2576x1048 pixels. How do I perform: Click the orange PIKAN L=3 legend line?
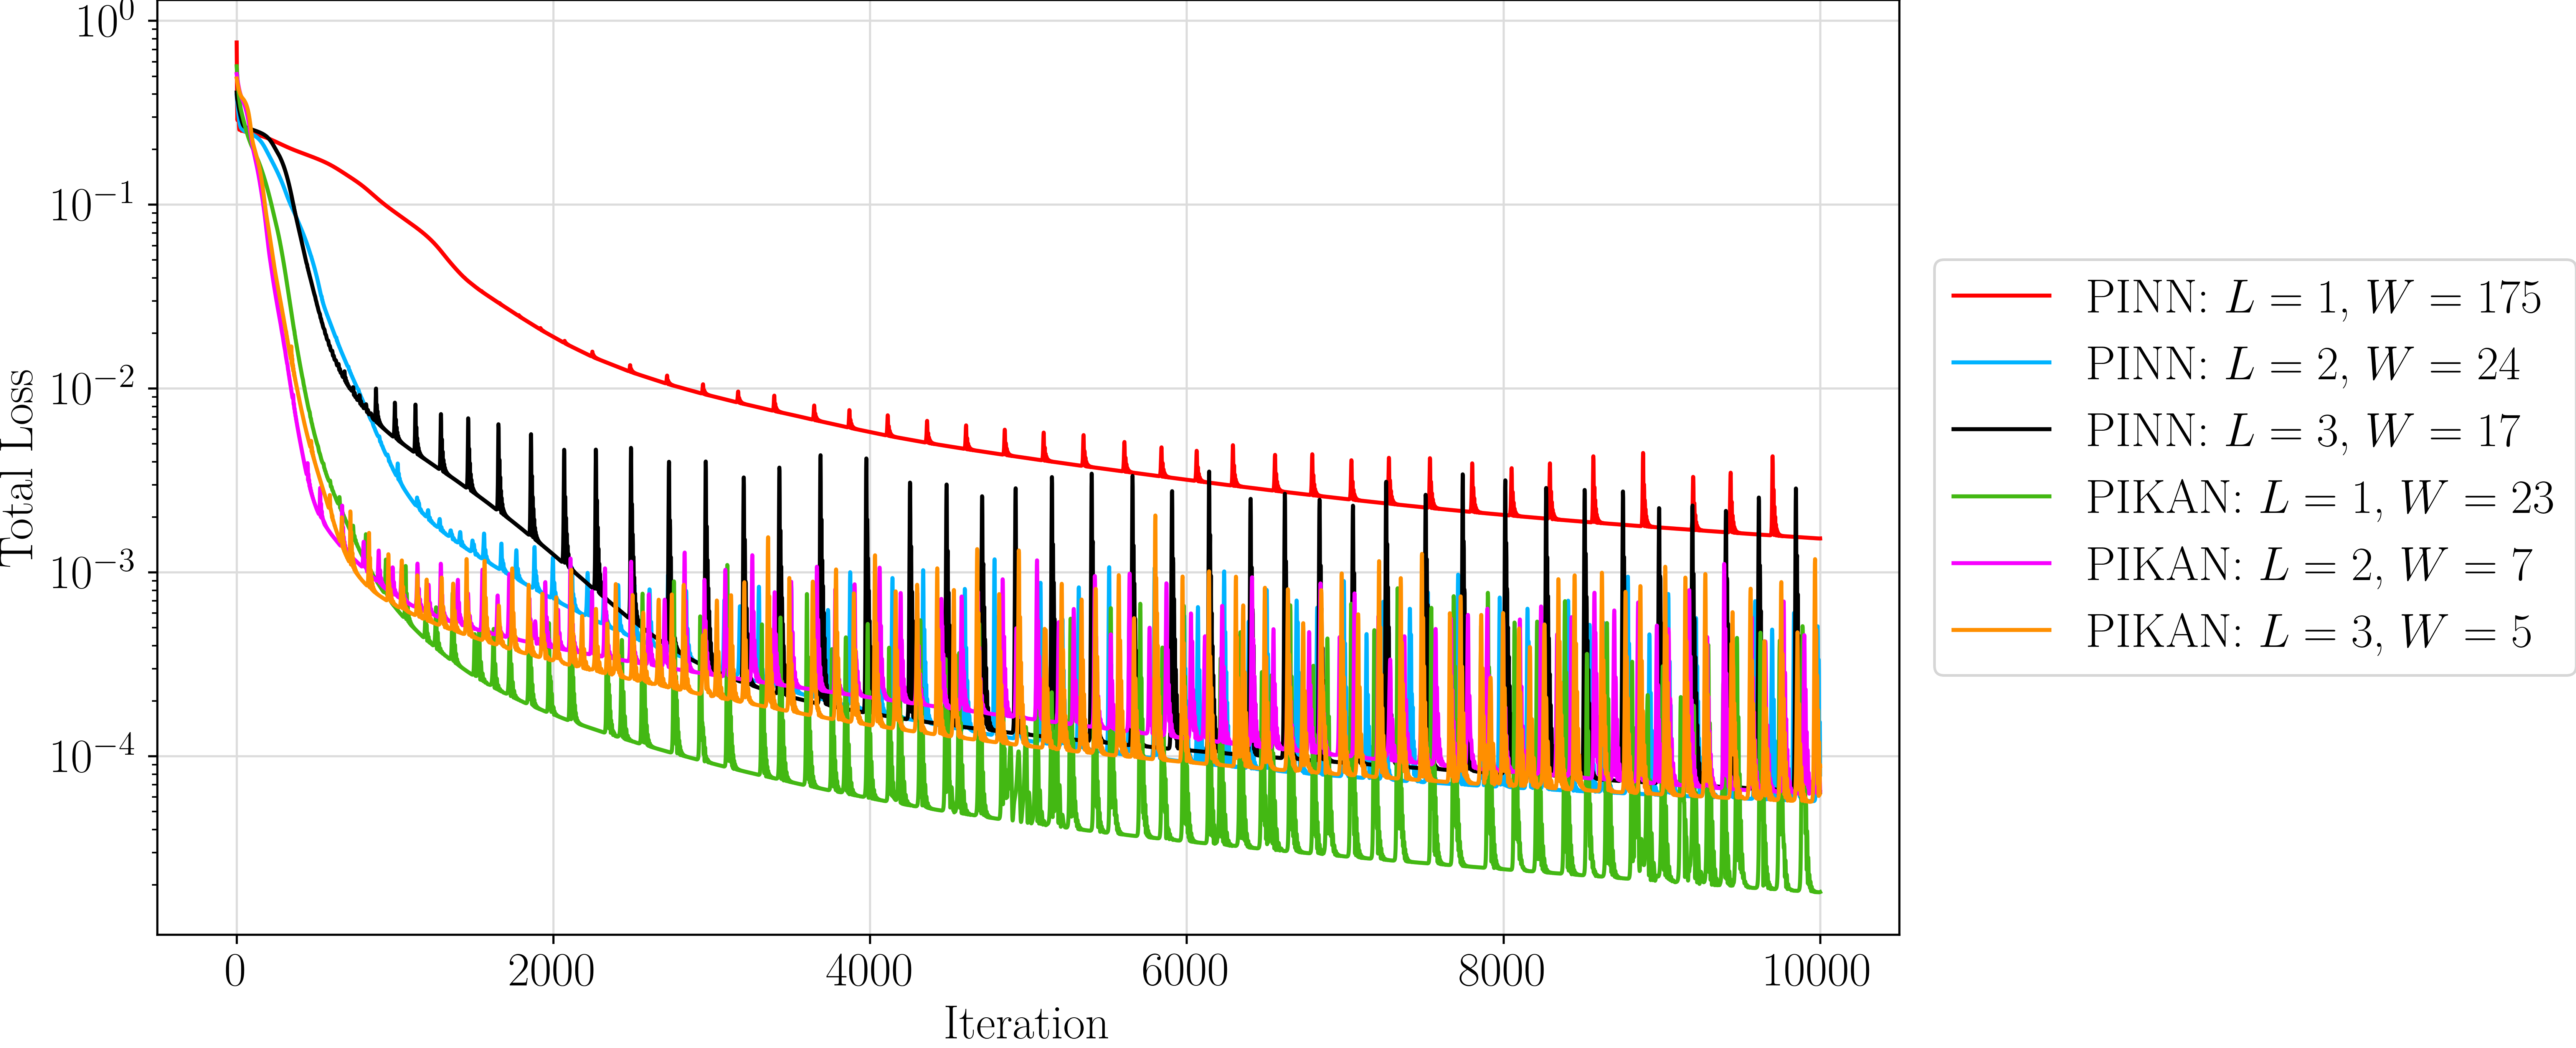[2001, 630]
